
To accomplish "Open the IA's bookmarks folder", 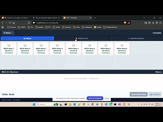I will (x=31, y=27).
